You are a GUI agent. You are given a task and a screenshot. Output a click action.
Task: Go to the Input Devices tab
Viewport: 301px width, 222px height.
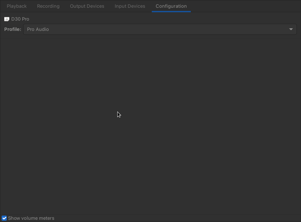(130, 6)
